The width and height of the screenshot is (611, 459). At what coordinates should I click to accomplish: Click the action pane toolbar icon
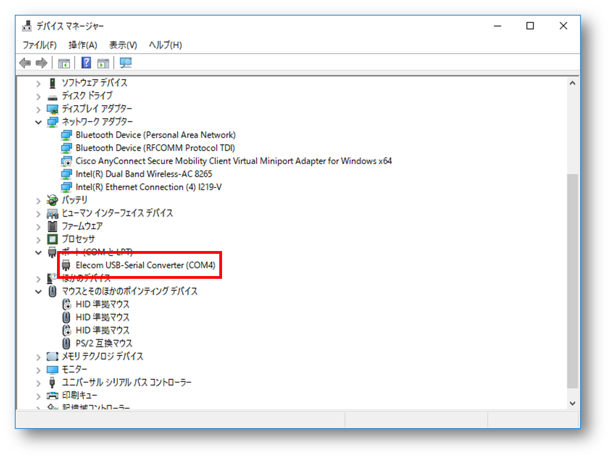click(103, 63)
